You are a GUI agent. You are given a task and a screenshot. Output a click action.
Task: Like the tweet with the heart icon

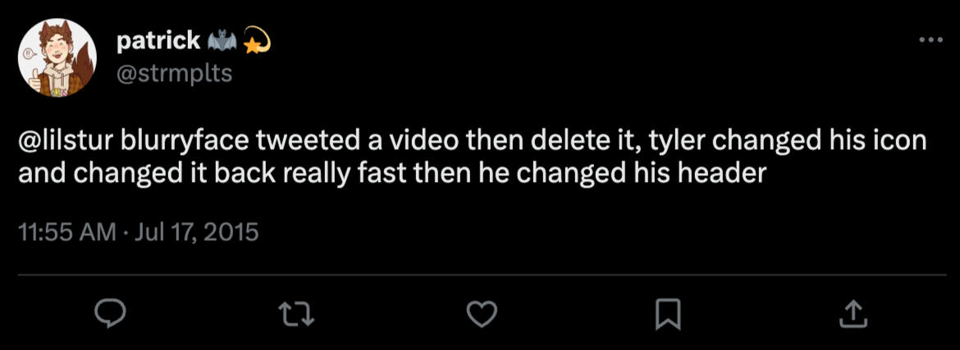coord(482,312)
